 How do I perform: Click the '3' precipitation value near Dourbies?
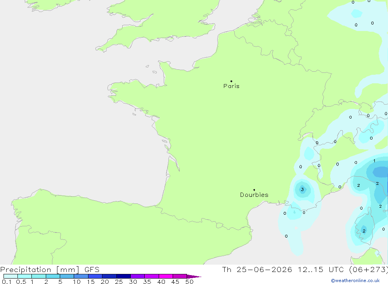302,189
